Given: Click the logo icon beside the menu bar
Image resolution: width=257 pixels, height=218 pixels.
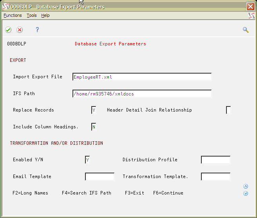Looking at the screenshot, I should click(252, 16).
